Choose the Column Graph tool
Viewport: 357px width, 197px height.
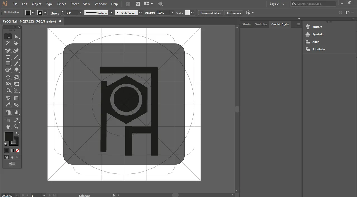coord(16,112)
